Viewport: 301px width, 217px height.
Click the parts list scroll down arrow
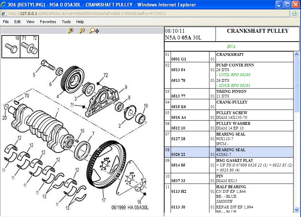296,210
